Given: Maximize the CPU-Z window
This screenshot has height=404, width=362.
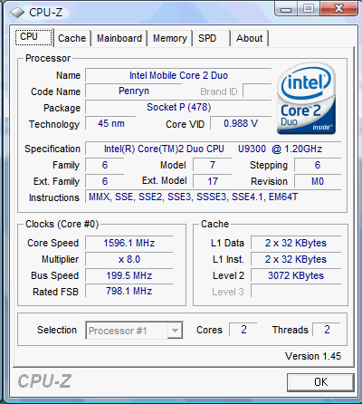Looking at the screenshot, I should pyautogui.click(x=309, y=8).
